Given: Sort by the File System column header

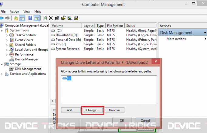Looking at the screenshot, I should click(x=115, y=26).
